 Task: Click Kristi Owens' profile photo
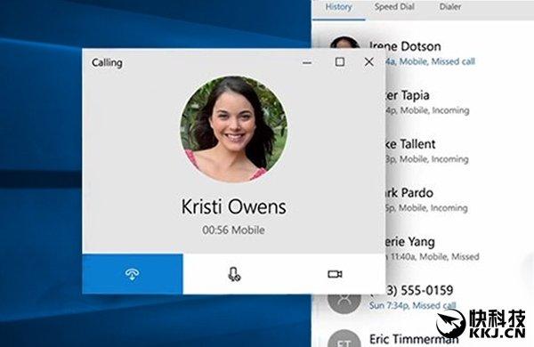(x=233, y=129)
